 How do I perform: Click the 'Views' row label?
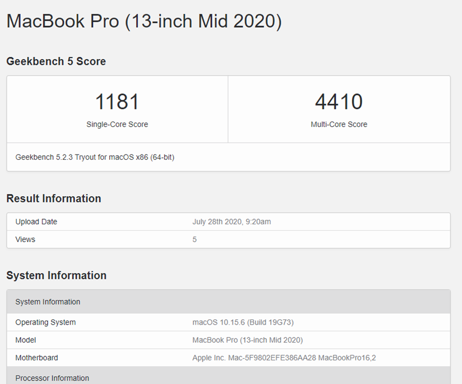point(25,239)
